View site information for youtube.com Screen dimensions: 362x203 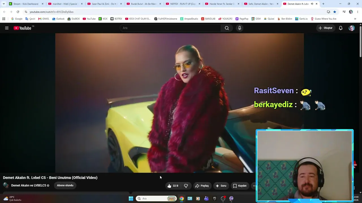pyautogui.click(x=26, y=12)
